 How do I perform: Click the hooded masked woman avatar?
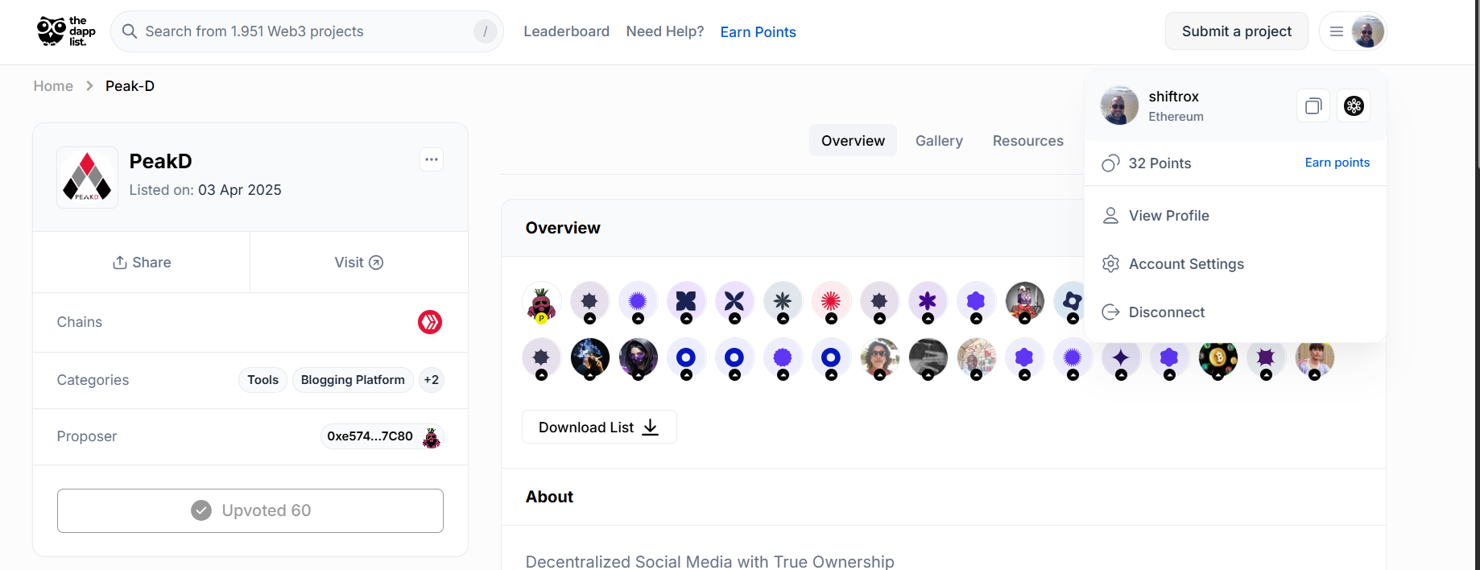click(x=638, y=357)
